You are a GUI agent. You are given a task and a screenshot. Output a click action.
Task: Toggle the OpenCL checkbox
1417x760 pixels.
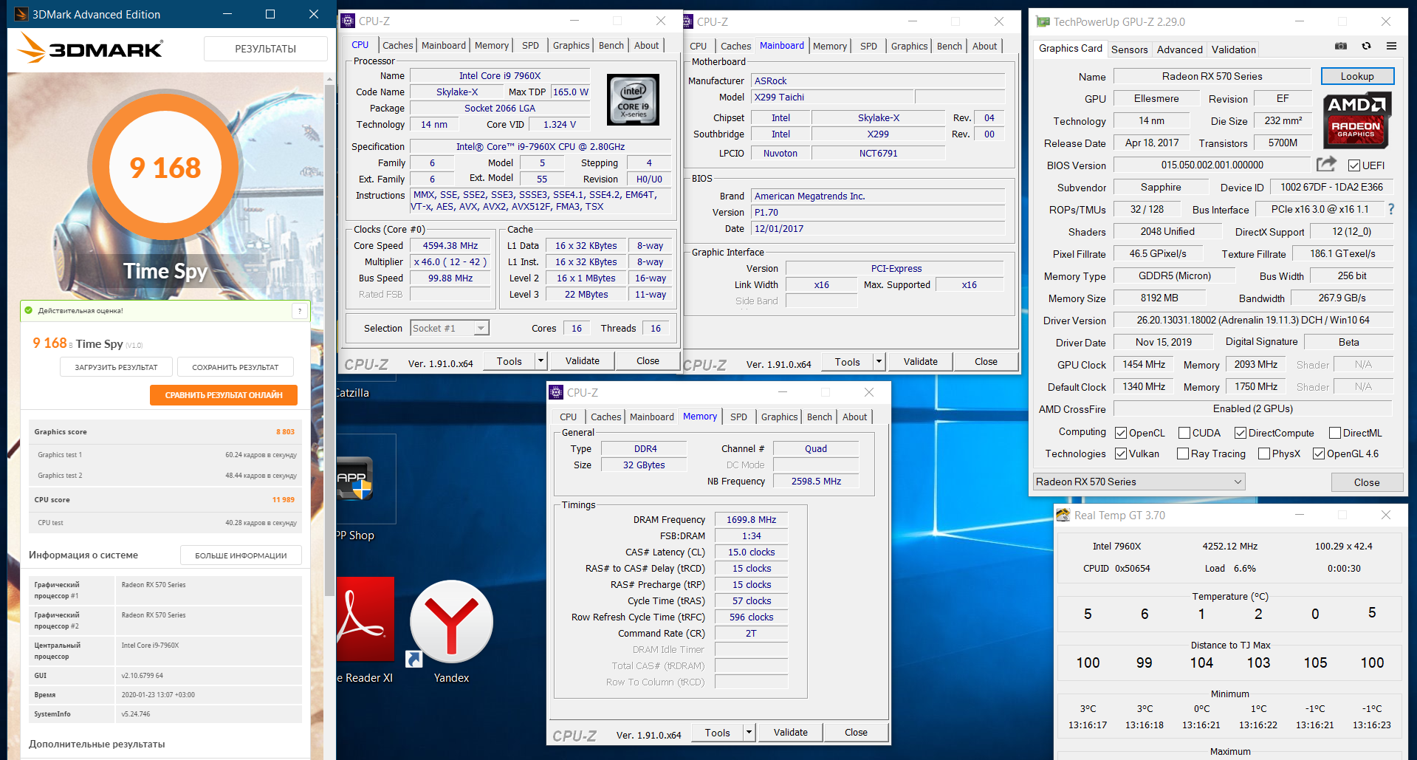(1121, 433)
